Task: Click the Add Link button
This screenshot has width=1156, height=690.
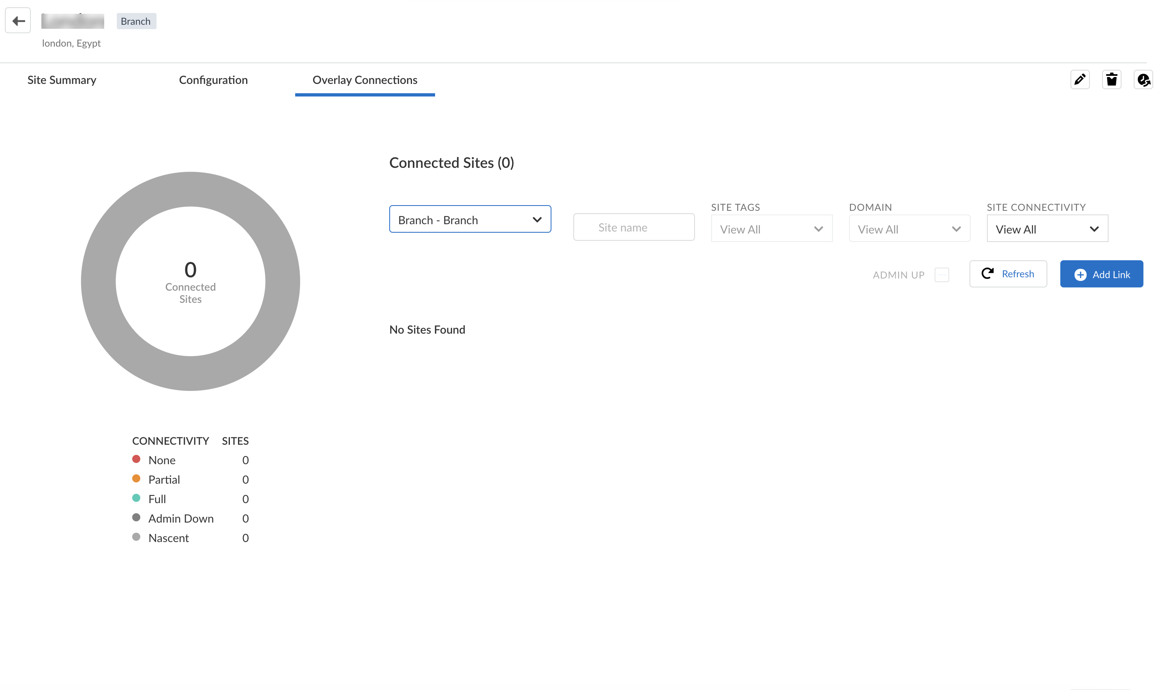Action: (x=1101, y=274)
